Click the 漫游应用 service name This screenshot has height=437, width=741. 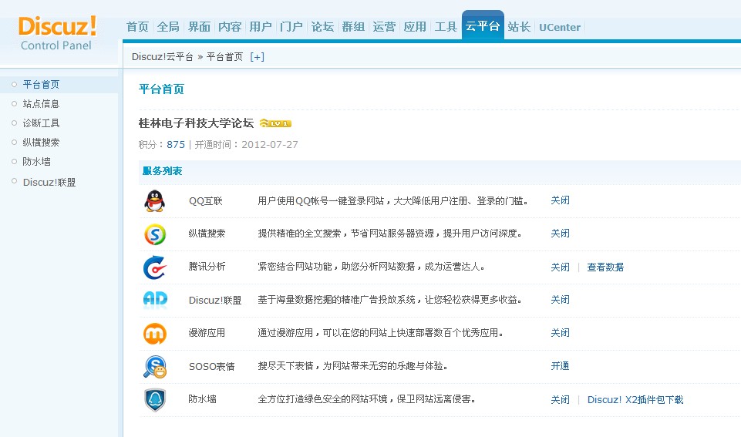pos(207,333)
